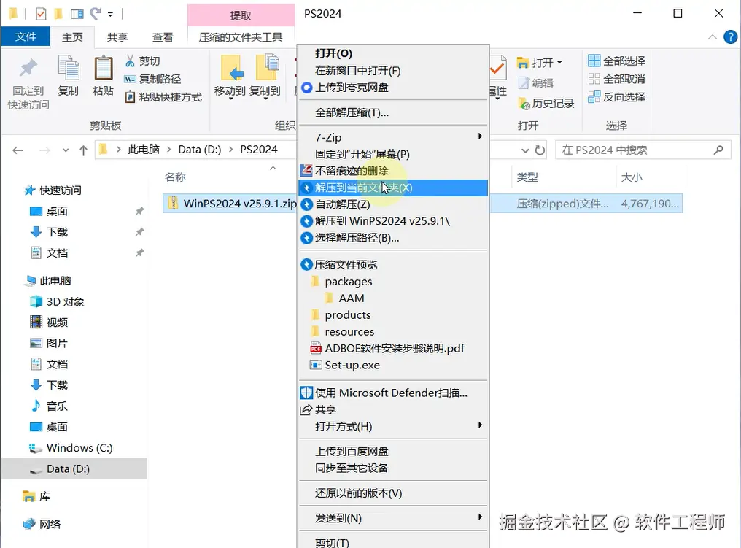Viewport: 741px width, 548px height.
Task: Open History (历史记录) ribbon item
Action: click(546, 103)
